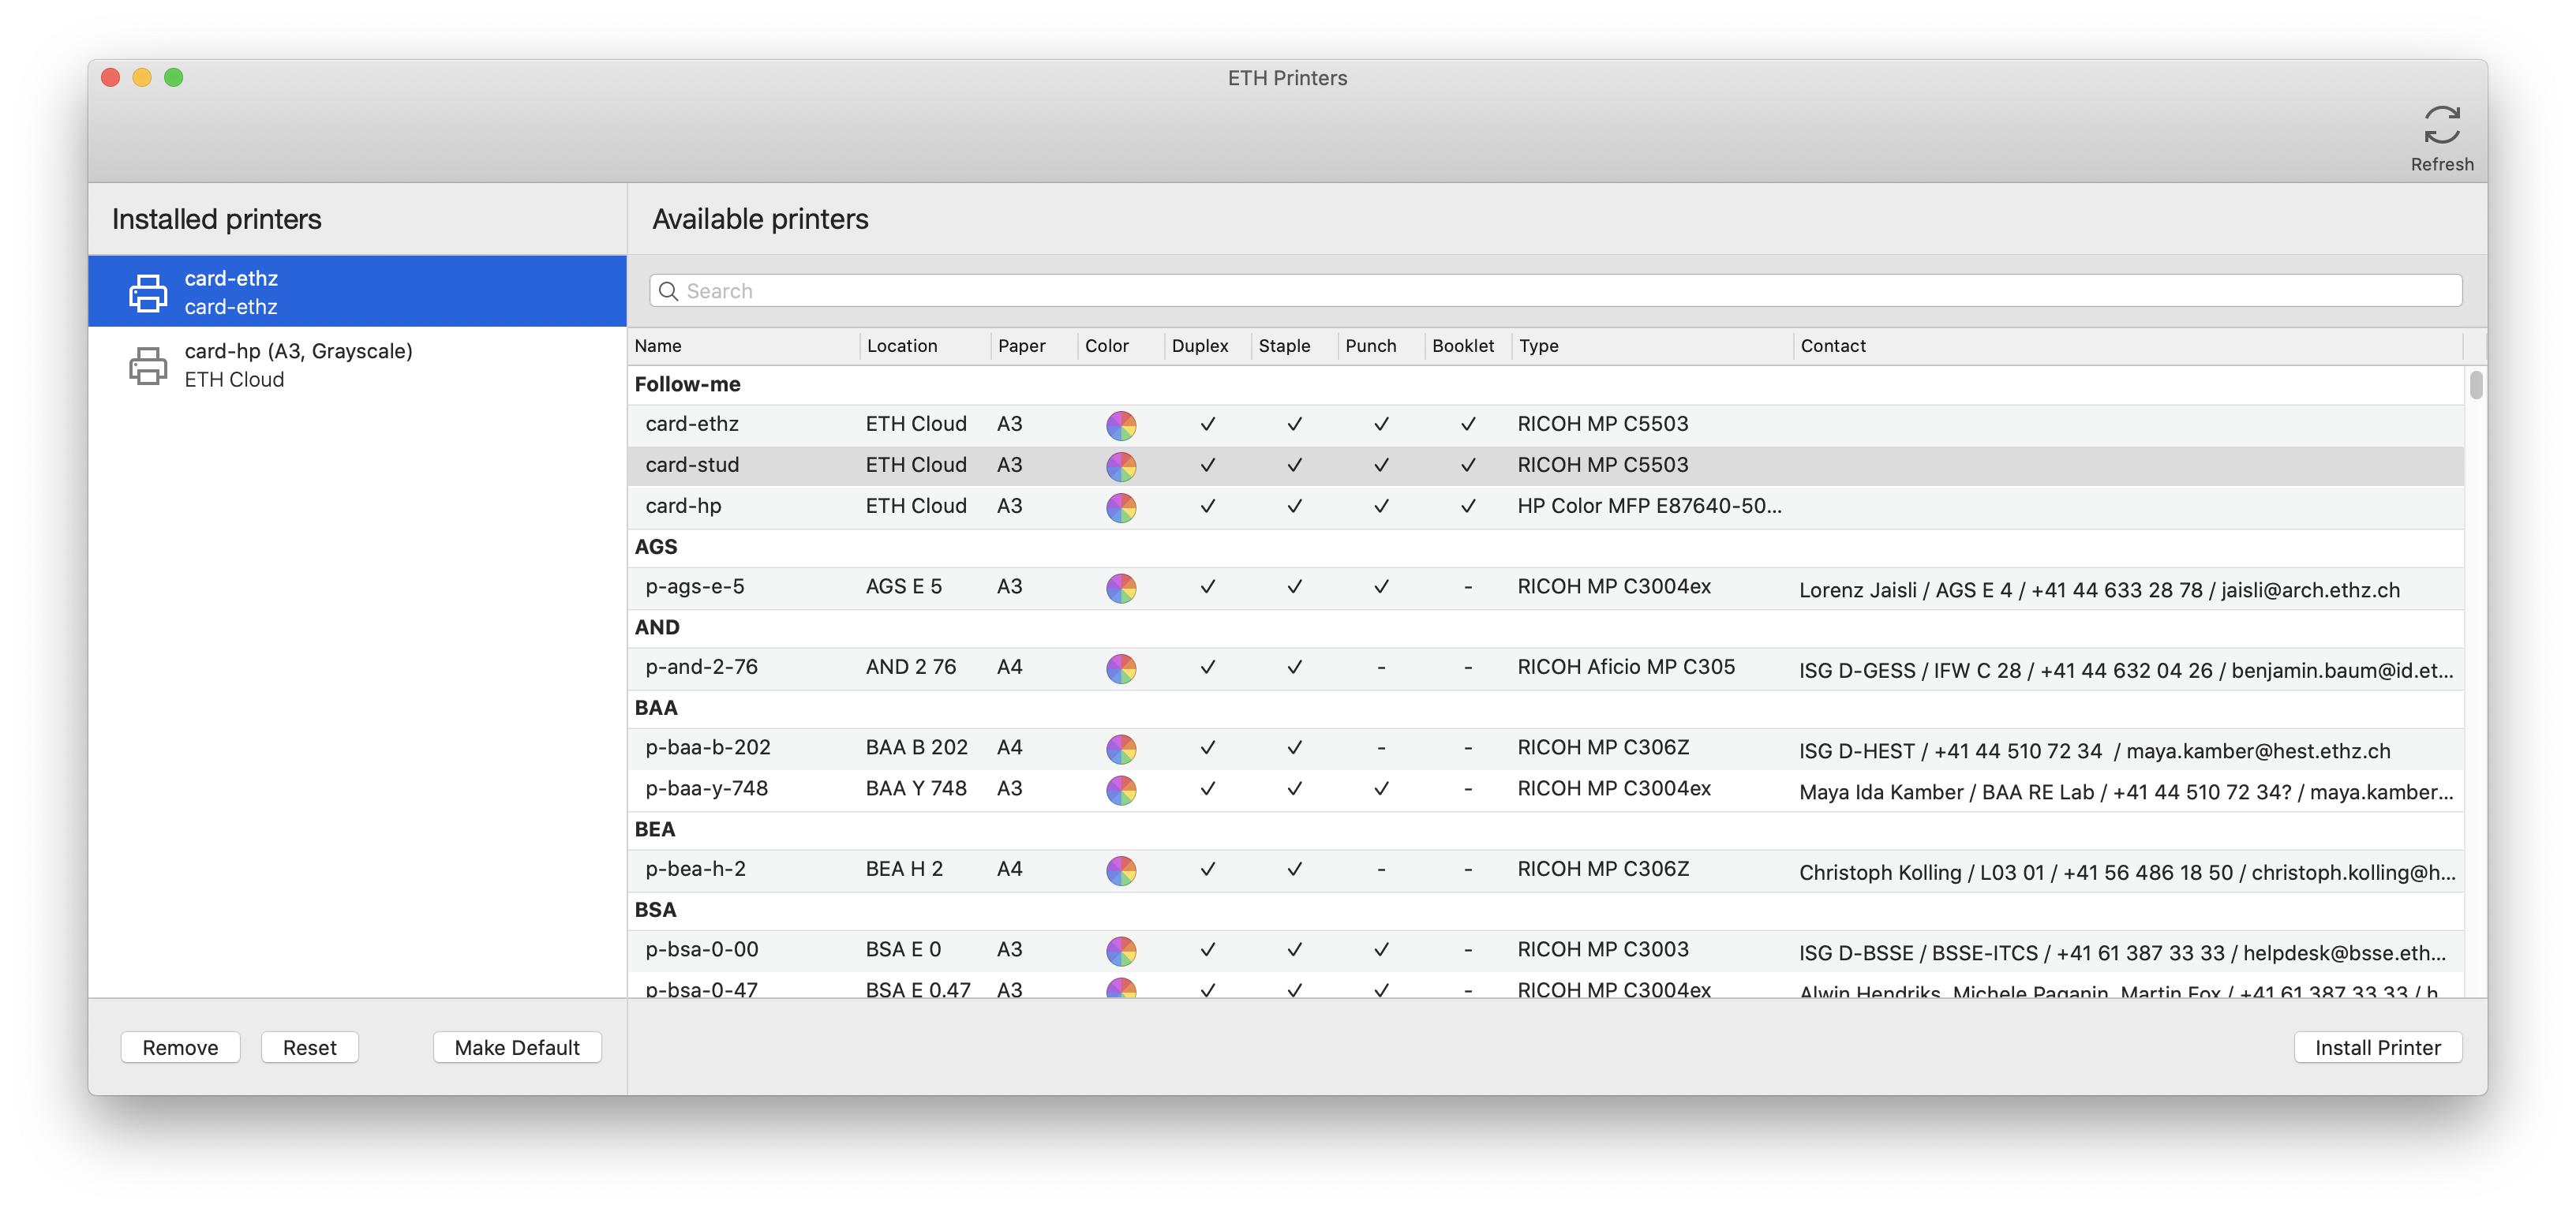Click the Punch checkmark for card-stud
The image size is (2576, 1212).
coord(1381,465)
